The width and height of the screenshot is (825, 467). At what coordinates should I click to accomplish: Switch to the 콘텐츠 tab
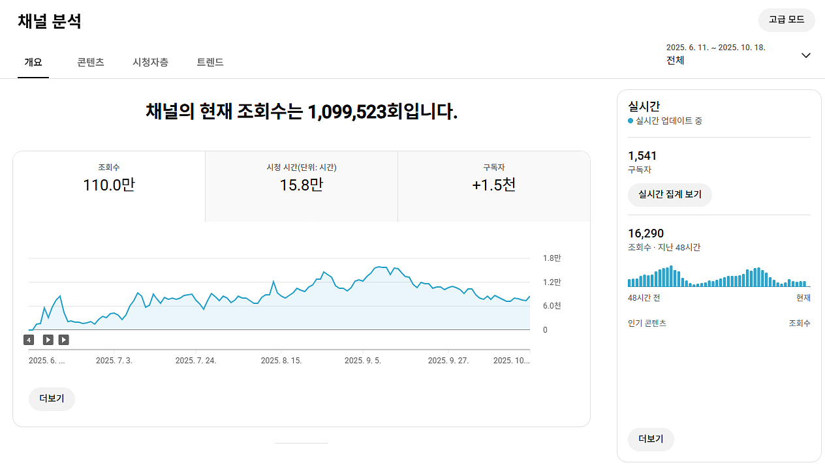point(90,63)
